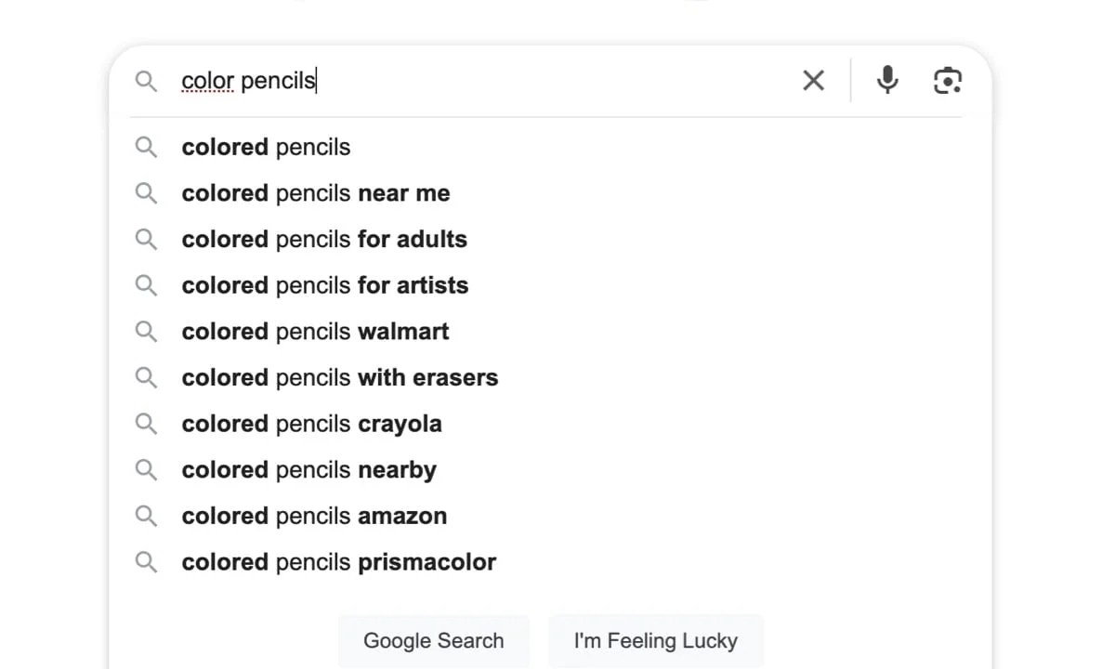Select the 'colored pencils for adults' suggestion
The width and height of the screenshot is (1115, 669).
pos(323,239)
